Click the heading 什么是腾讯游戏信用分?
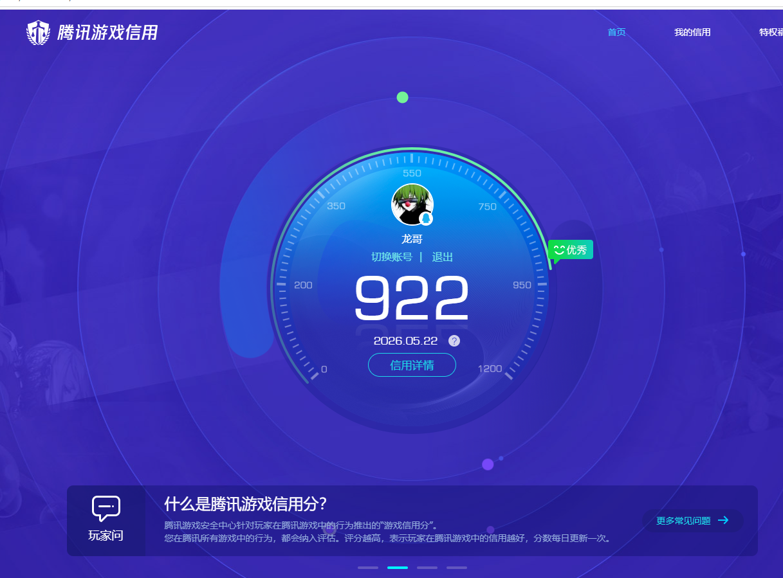The height and width of the screenshot is (578, 783). 245,503
